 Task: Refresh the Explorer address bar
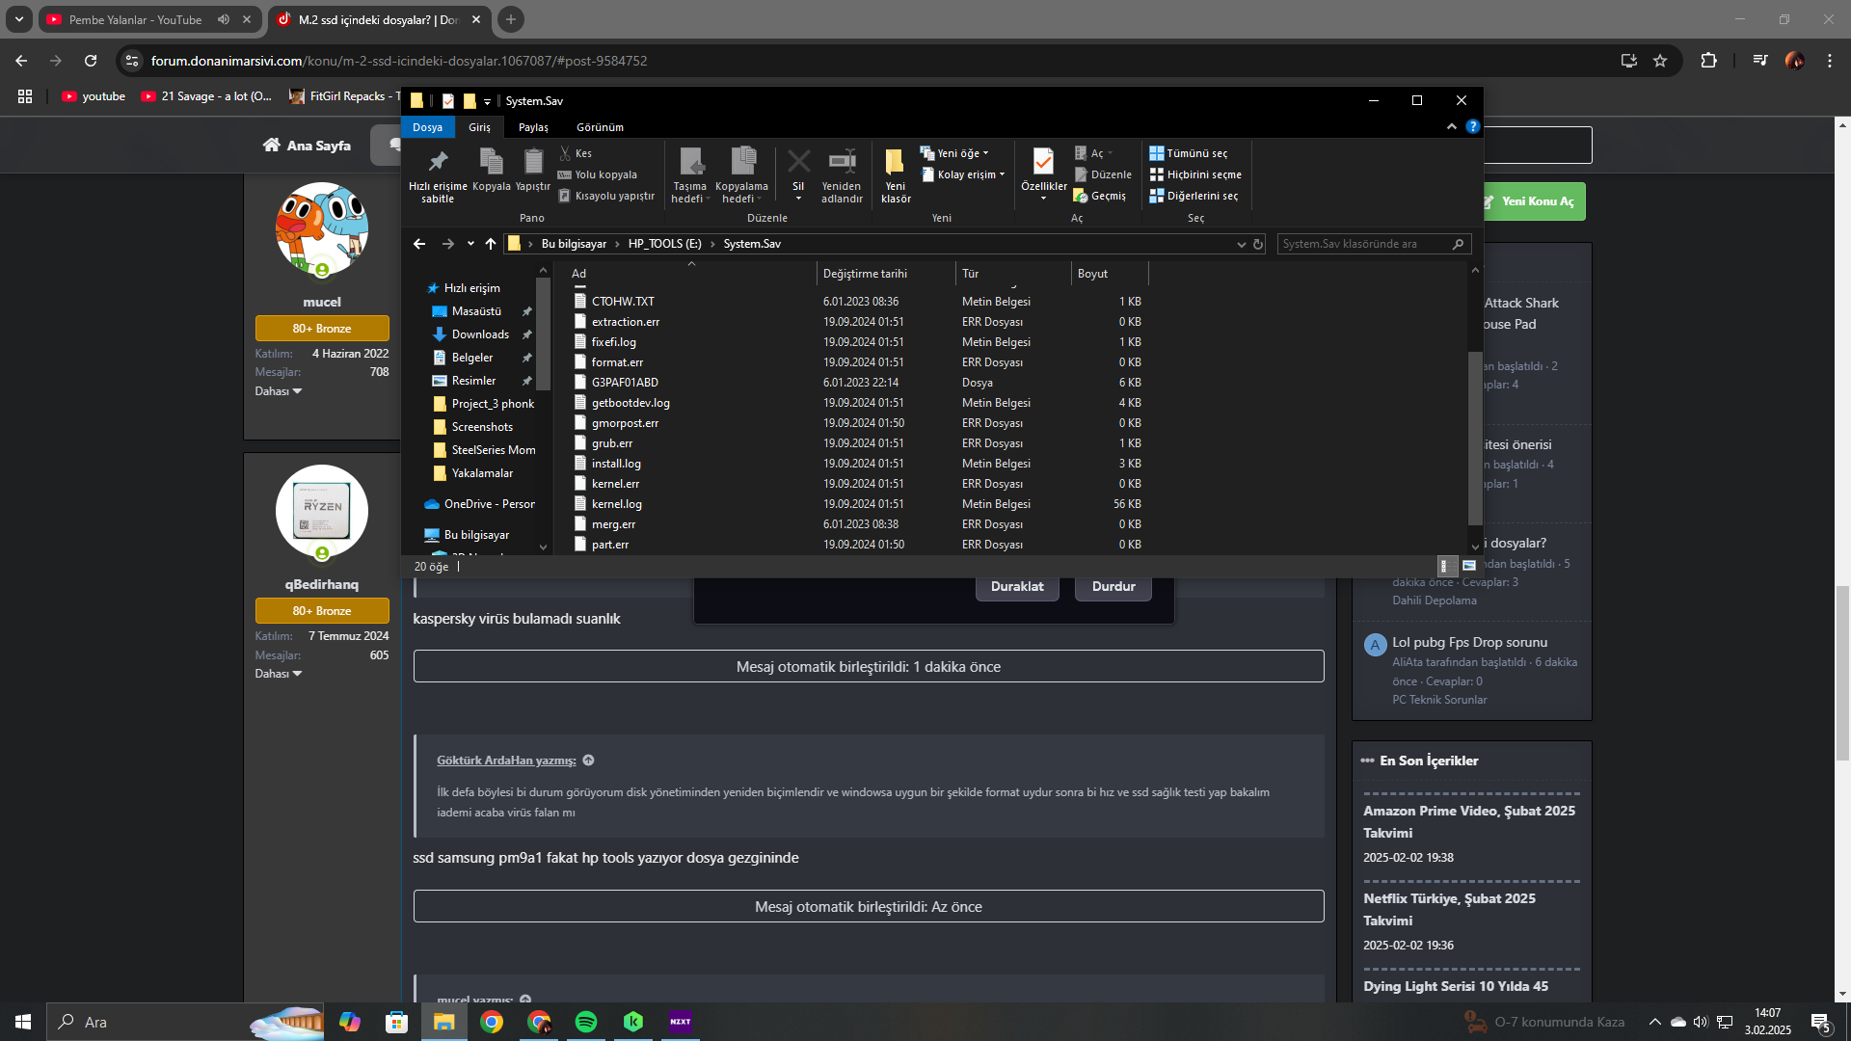(x=1258, y=244)
